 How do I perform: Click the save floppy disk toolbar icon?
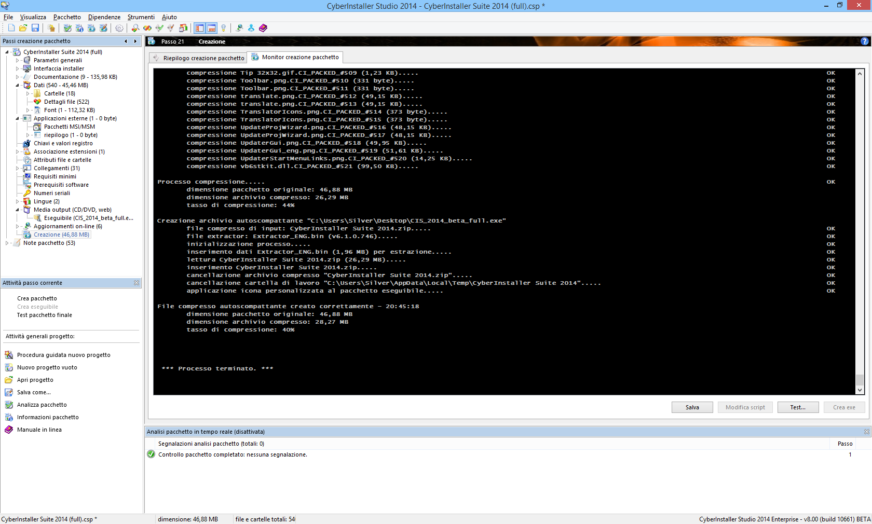click(35, 28)
